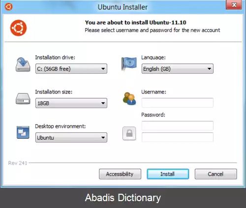
Task: Click the Username text field
Action: coord(178,103)
